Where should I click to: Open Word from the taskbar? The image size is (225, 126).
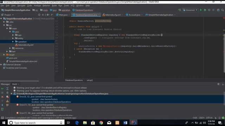(125, 122)
